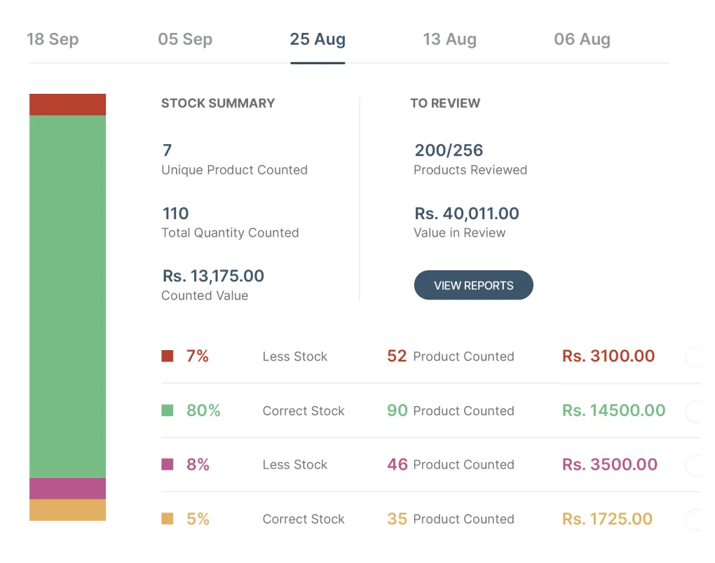Click the orange Correct Stock legend square
Viewport: 715px width, 563px height.
(168, 518)
